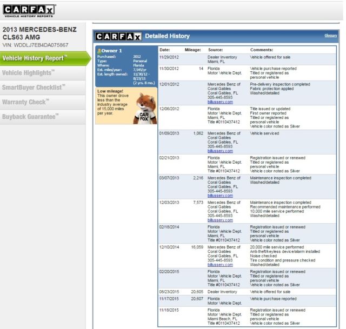The width and height of the screenshot is (346, 329).
Task: Click the Date column header
Action: pos(164,50)
